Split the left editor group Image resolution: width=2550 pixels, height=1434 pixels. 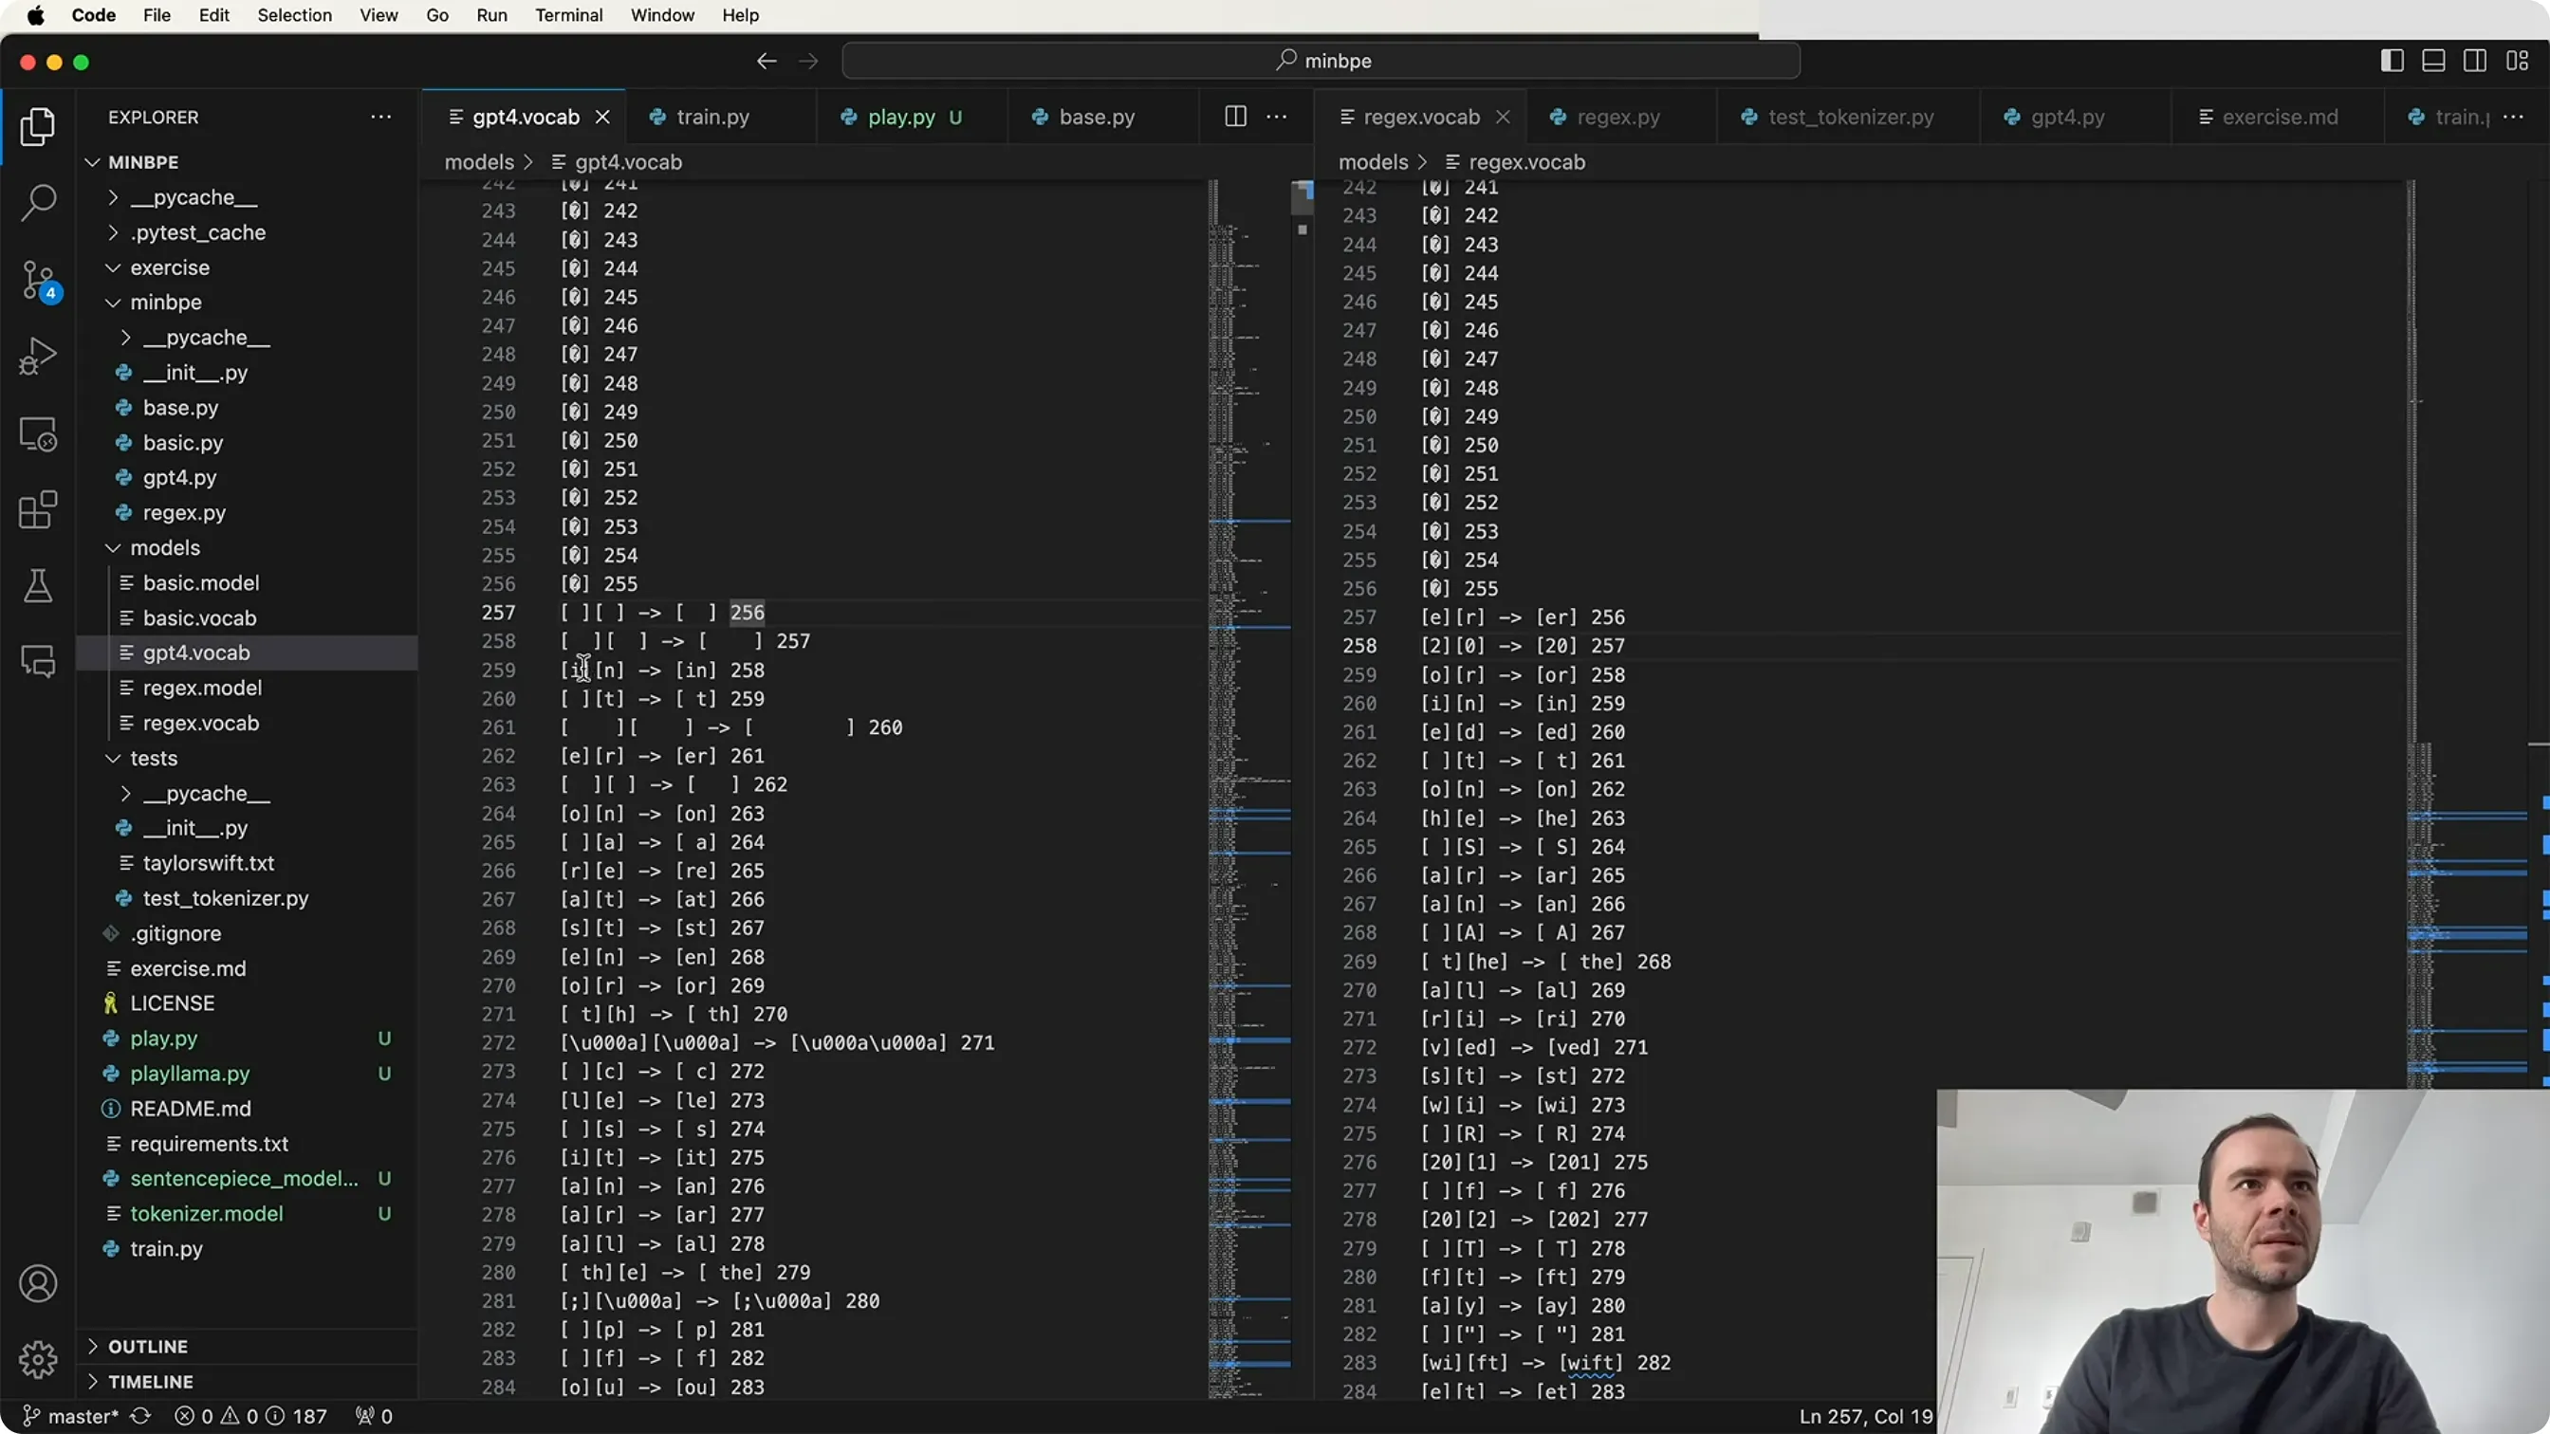tap(1235, 117)
